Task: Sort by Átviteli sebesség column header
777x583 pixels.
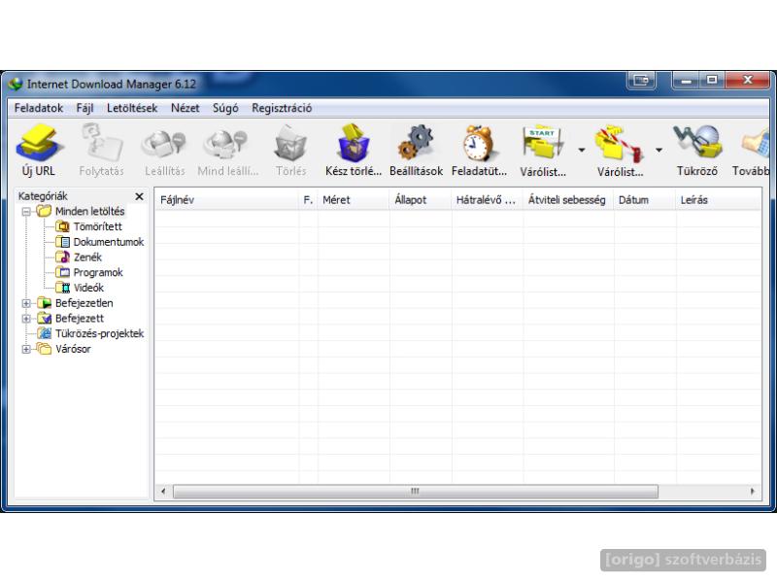Action: pos(569,200)
